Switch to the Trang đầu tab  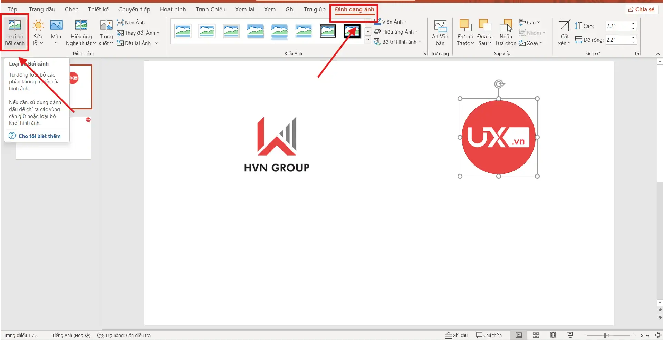42,9
